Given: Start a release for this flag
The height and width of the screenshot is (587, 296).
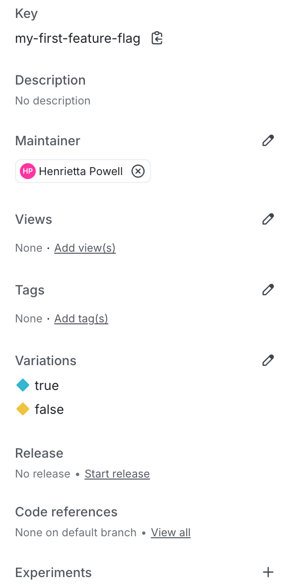Looking at the screenshot, I should click(x=117, y=474).
